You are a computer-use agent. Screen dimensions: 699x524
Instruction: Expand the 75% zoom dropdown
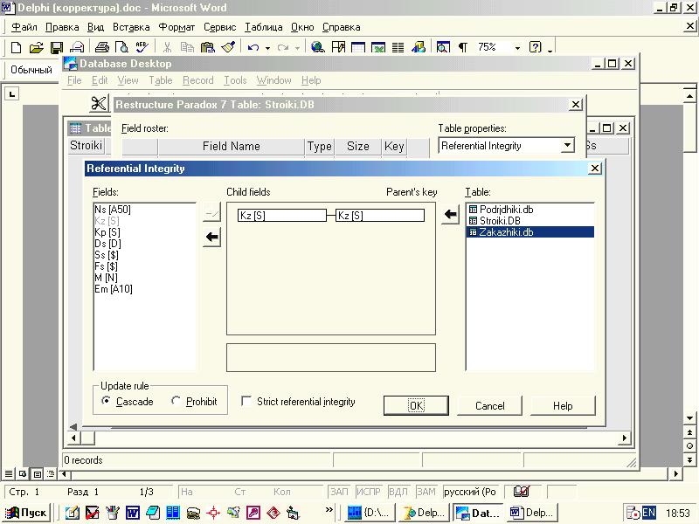517,48
